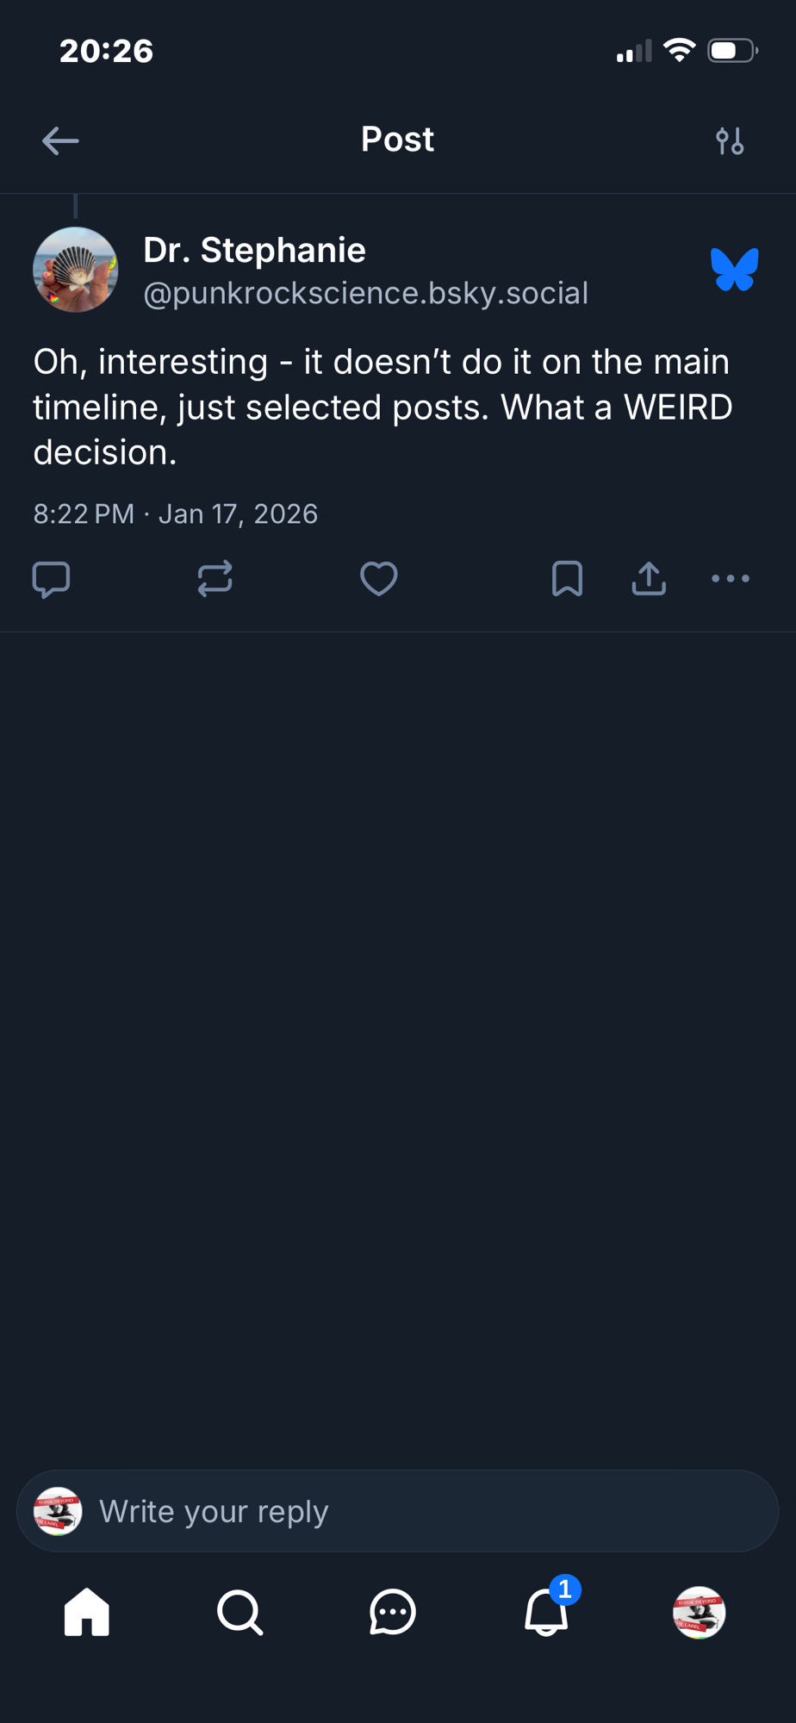Image resolution: width=796 pixels, height=1723 pixels.
Task: Share the post via share icon
Action: (649, 579)
